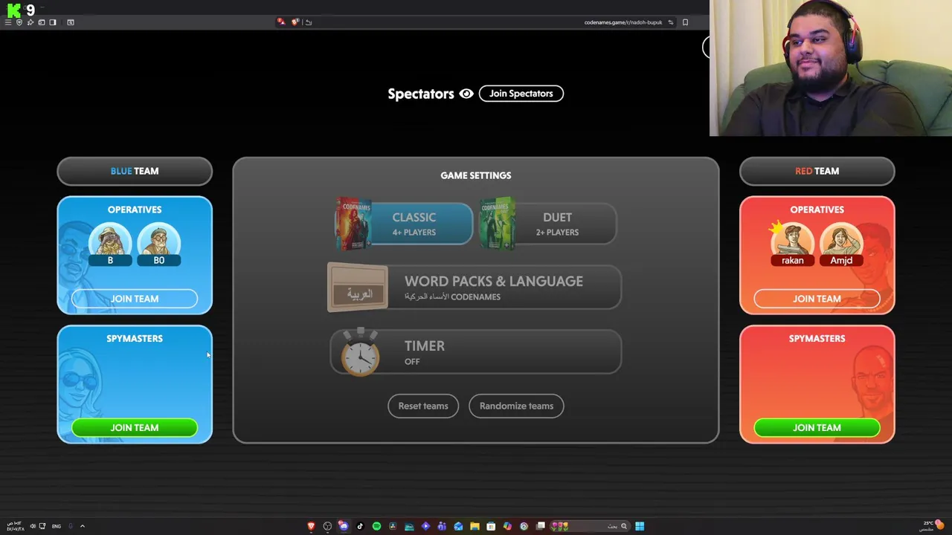
Task: Open the browser hamburger menu
Action: point(8,22)
